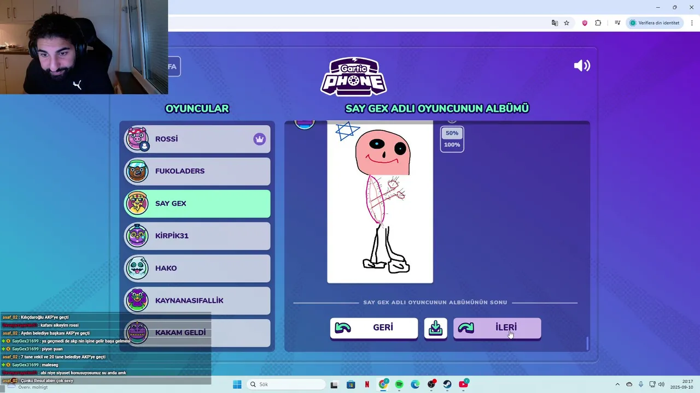Screen dimensions: 700x393
Task: Click the skeleton drawing thumbnail
Action: pos(380,203)
